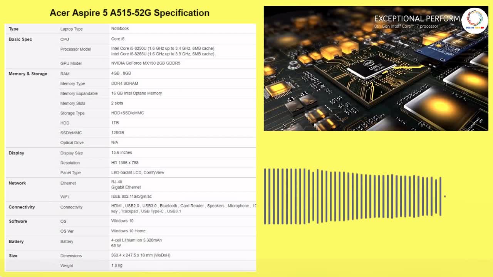The image size is (493, 277).
Task: Click the 'Processor Model' label
Action: [x=75, y=49]
